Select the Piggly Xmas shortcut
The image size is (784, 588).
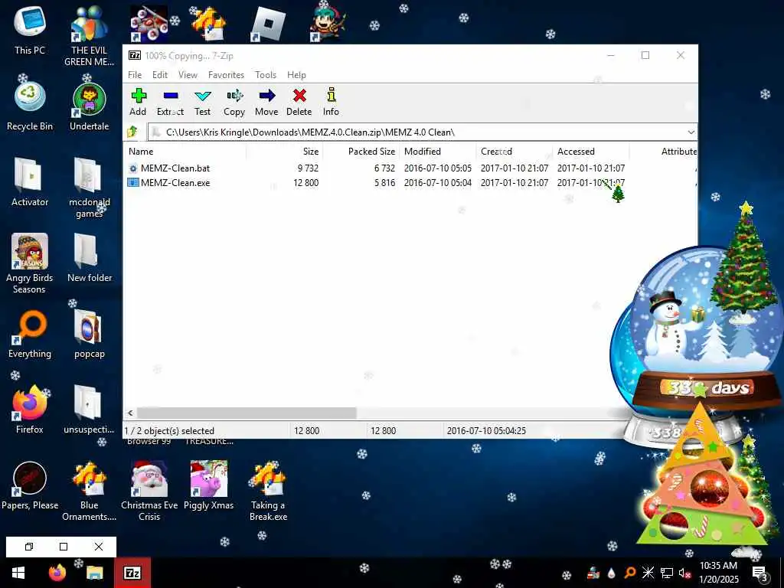pos(208,485)
